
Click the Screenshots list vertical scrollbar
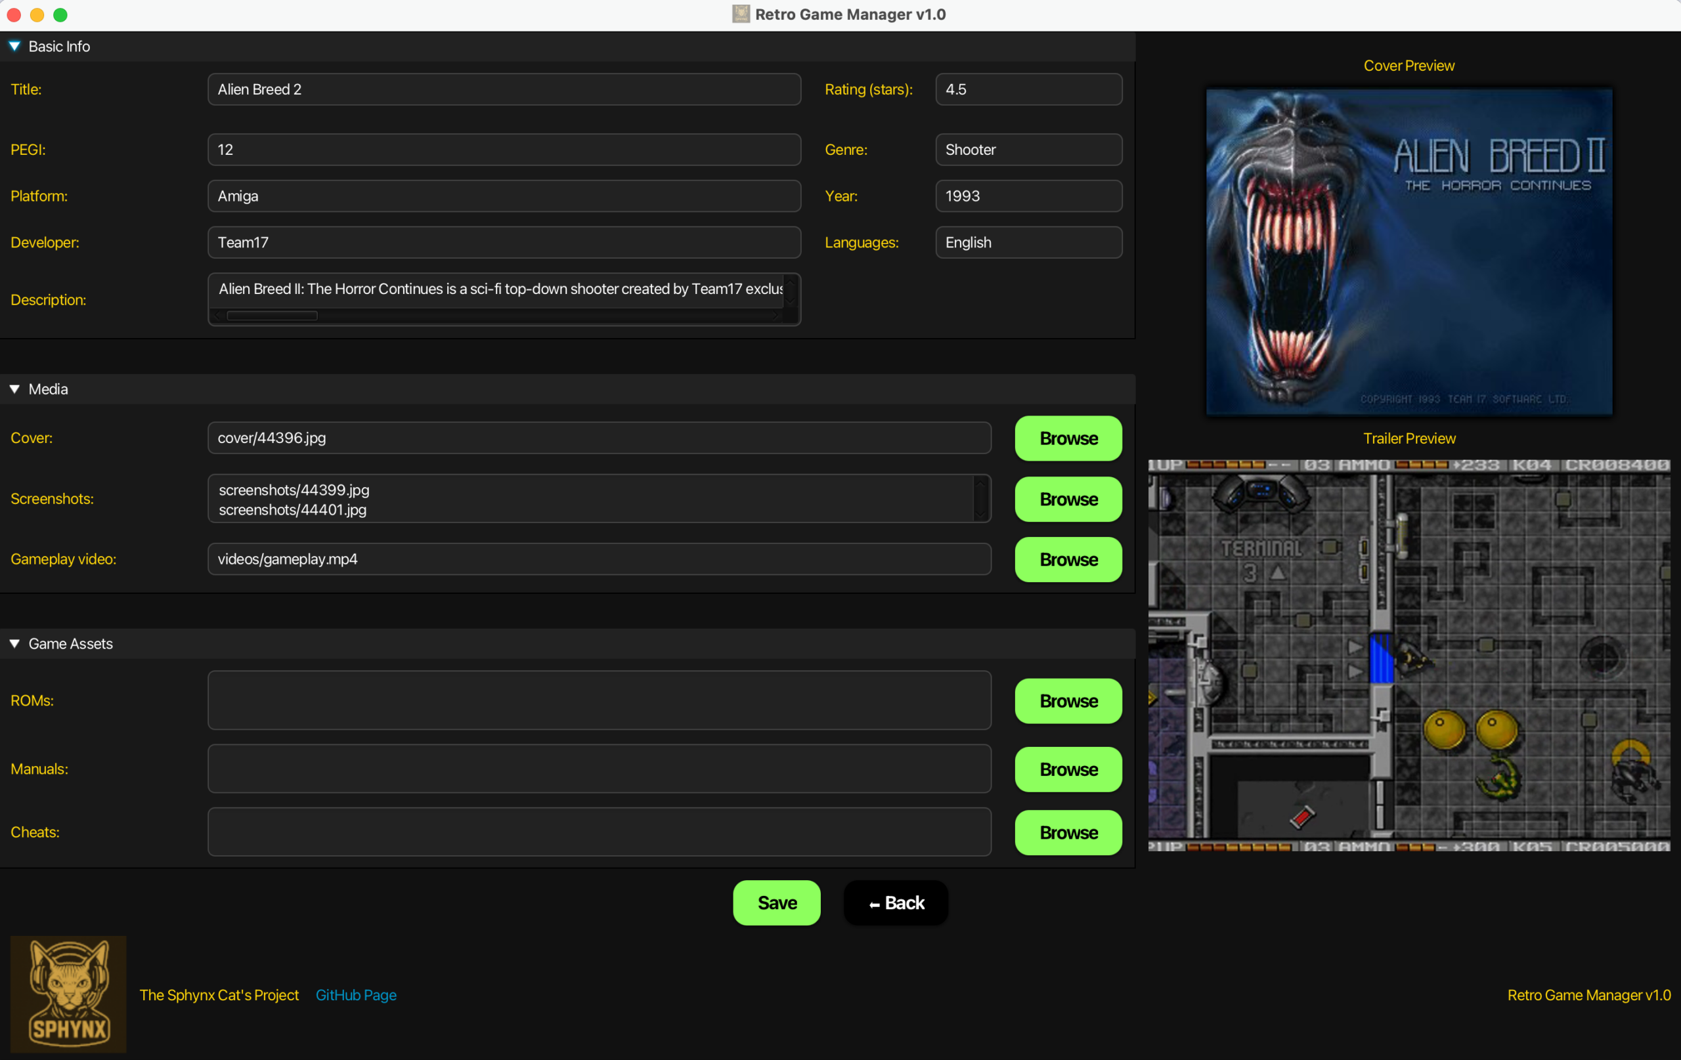click(x=980, y=499)
